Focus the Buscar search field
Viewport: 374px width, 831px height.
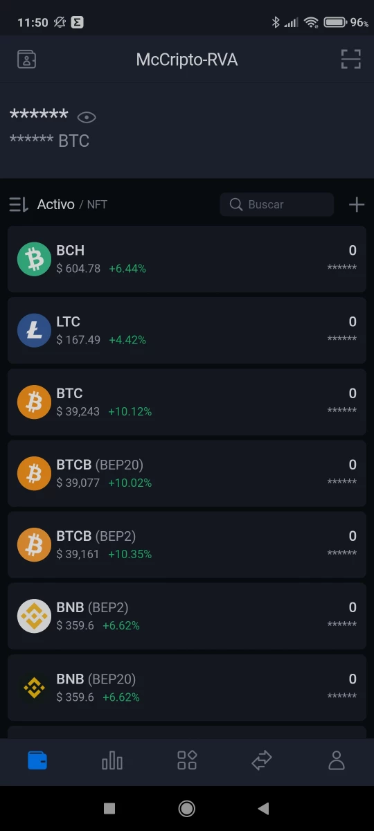pyautogui.click(x=277, y=204)
